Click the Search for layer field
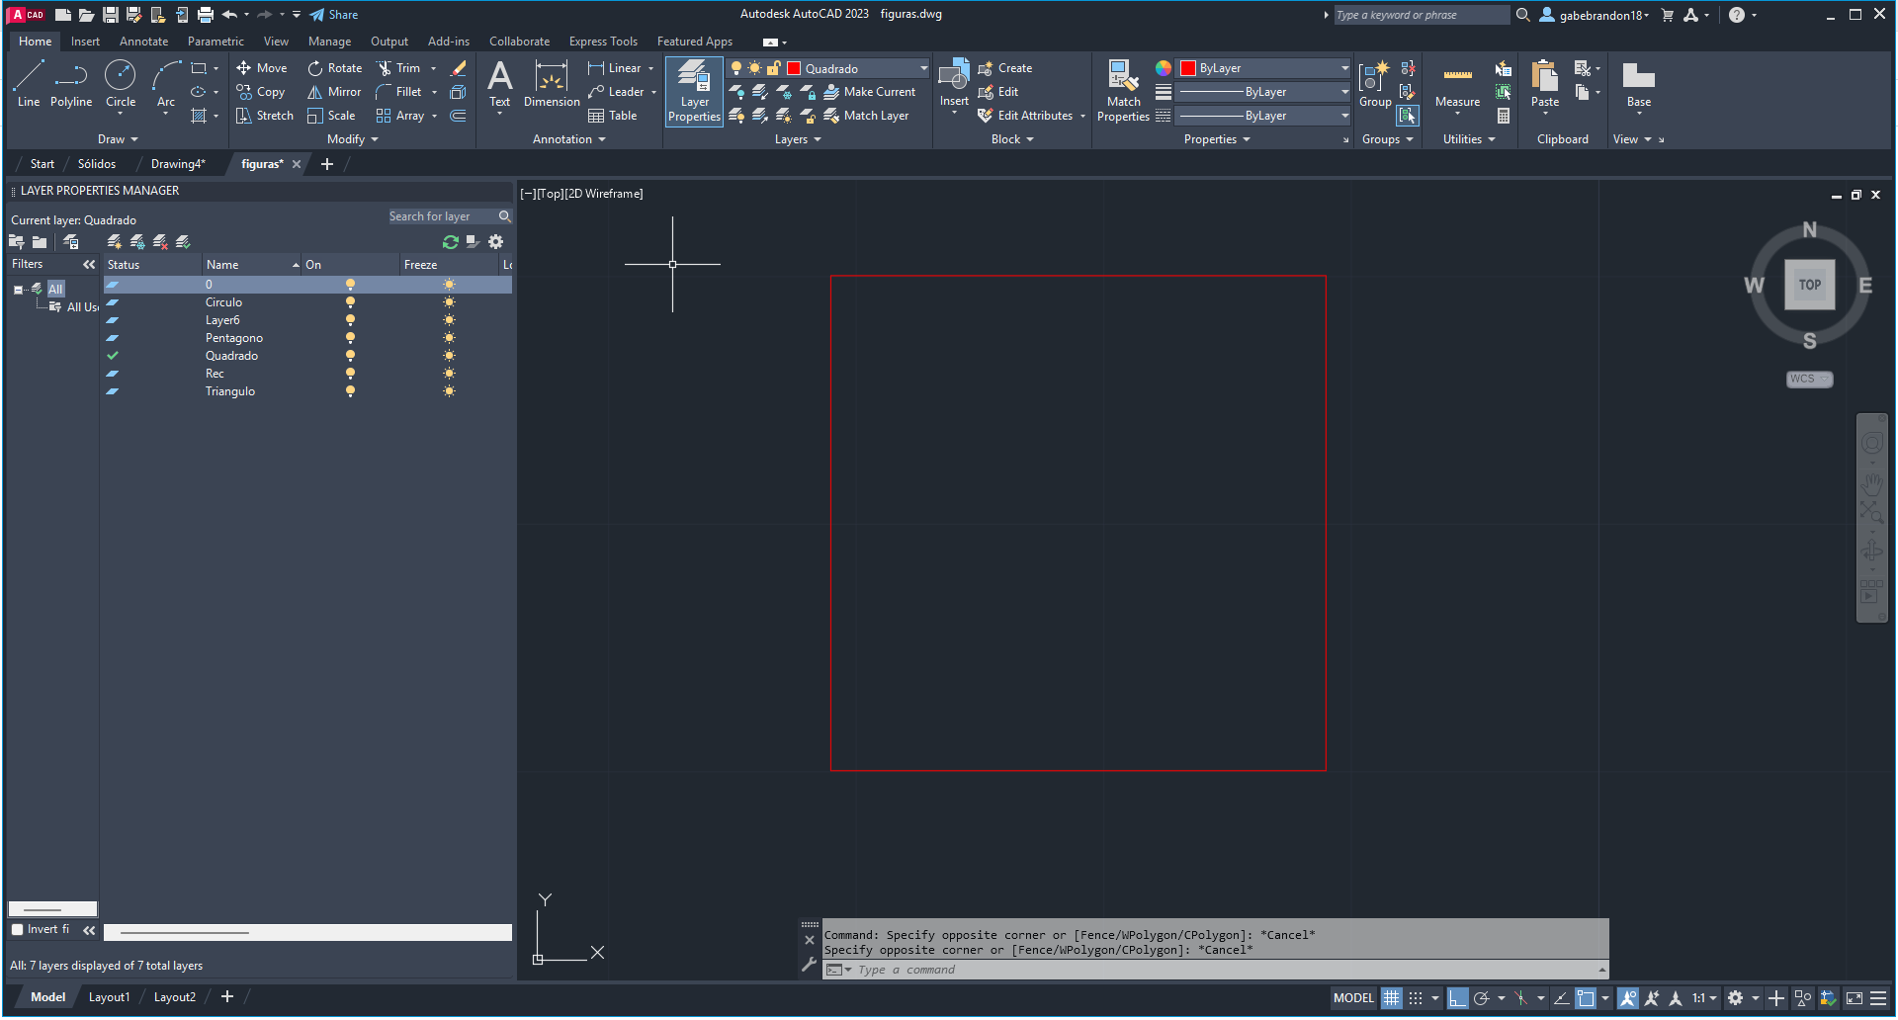 [x=441, y=216]
